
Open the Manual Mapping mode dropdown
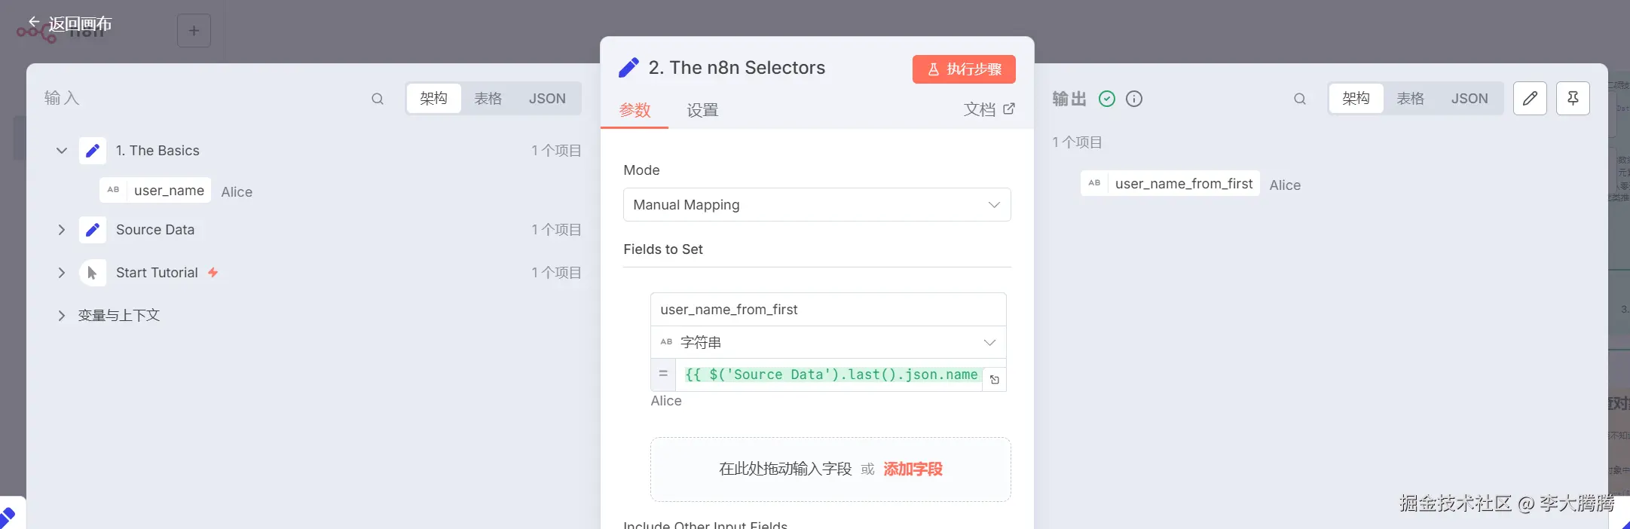(817, 205)
